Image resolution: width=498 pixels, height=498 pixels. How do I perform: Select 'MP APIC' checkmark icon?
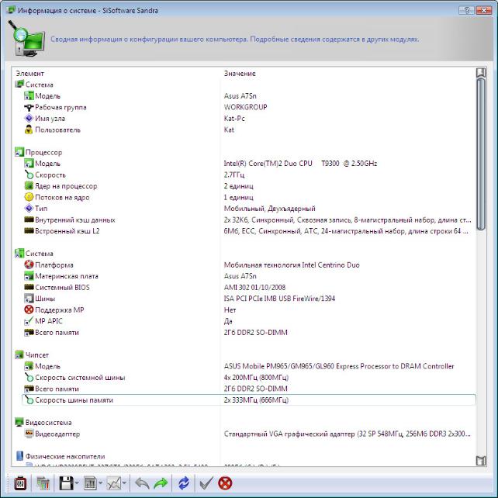29,321
